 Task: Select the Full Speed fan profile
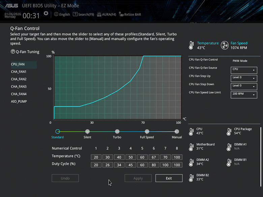click(147, 132)
